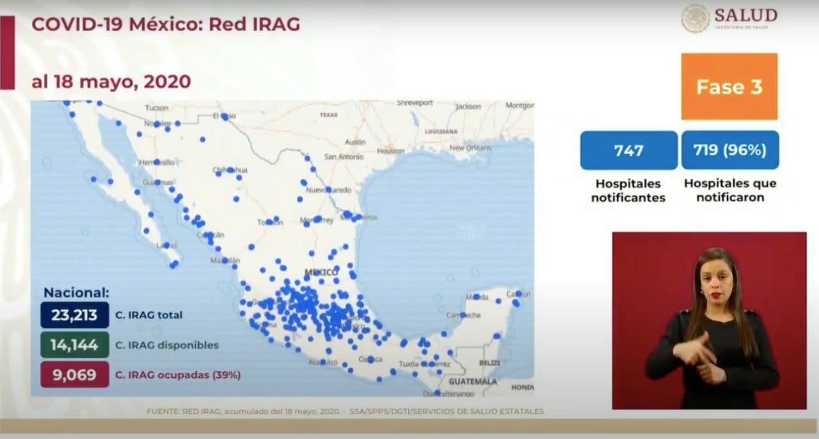Click the COVID-19 México: Red IRAG title
Image resolution: width=819 pixels, height=439 pixels.
(166, 24)
